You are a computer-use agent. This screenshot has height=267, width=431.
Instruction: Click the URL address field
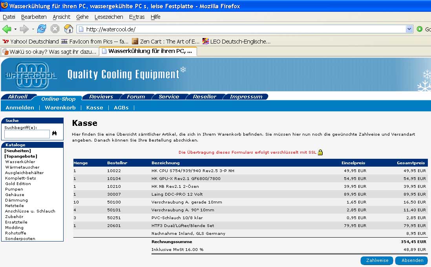point(245,29)
